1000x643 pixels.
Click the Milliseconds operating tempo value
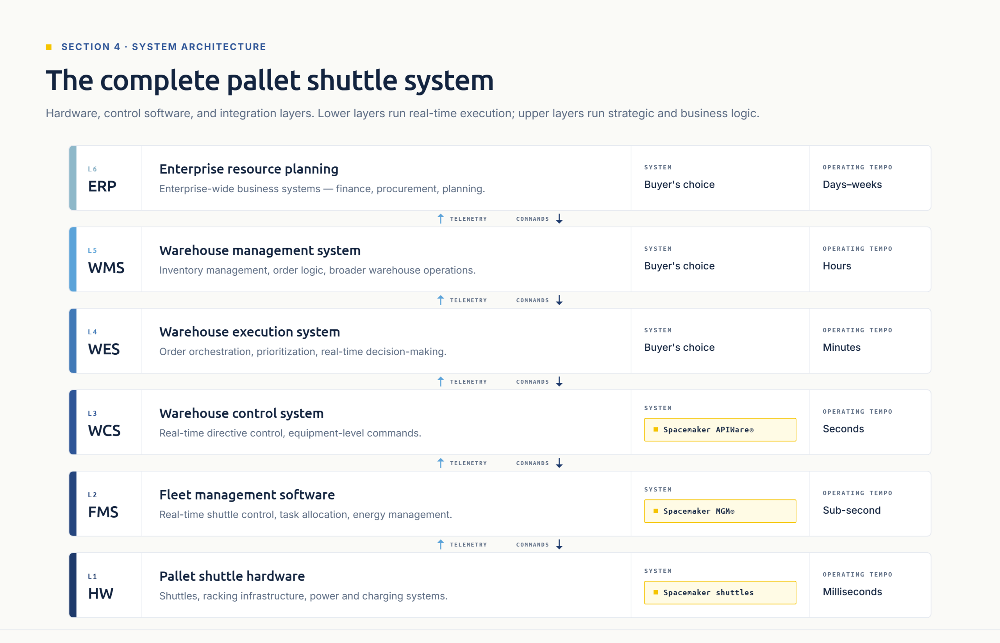tap(852, 592)
